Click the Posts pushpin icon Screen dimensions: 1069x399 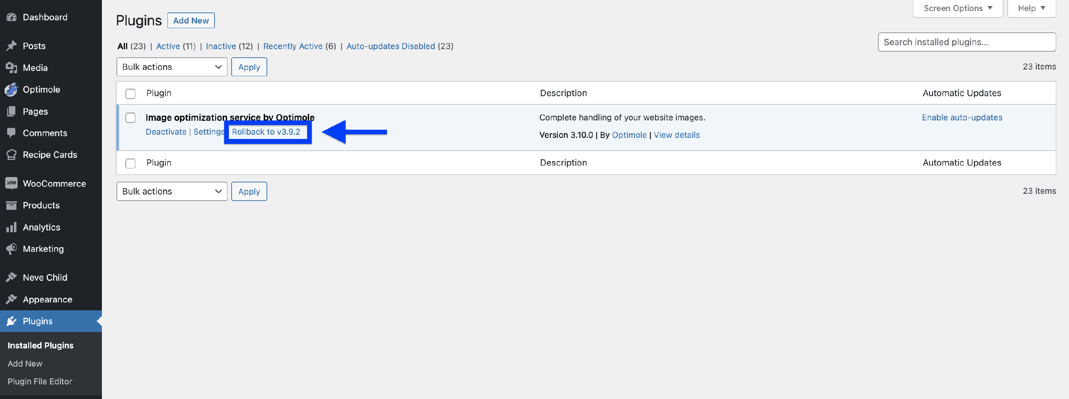pyautogui.click(x=11, y=46)
